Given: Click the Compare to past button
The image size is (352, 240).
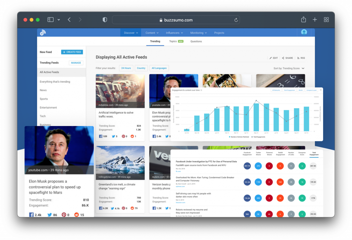Looking at the screenshot, I should point(311,90).
